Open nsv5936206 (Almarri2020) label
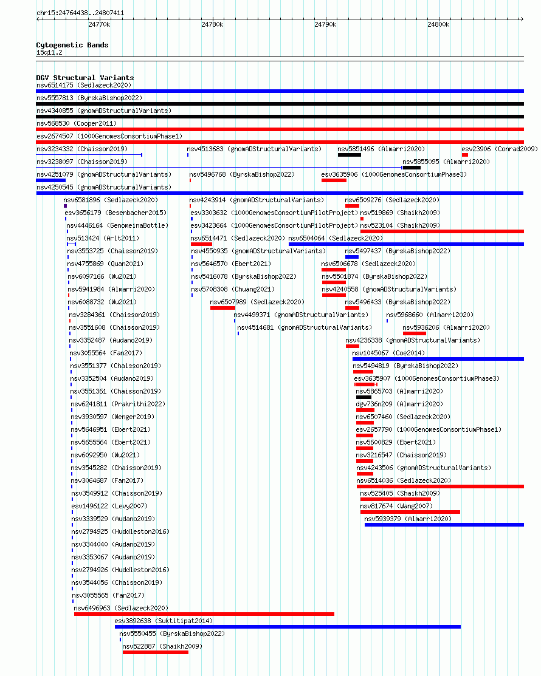Viewport: 541px width, 676px height. click(x=446, y=327)
